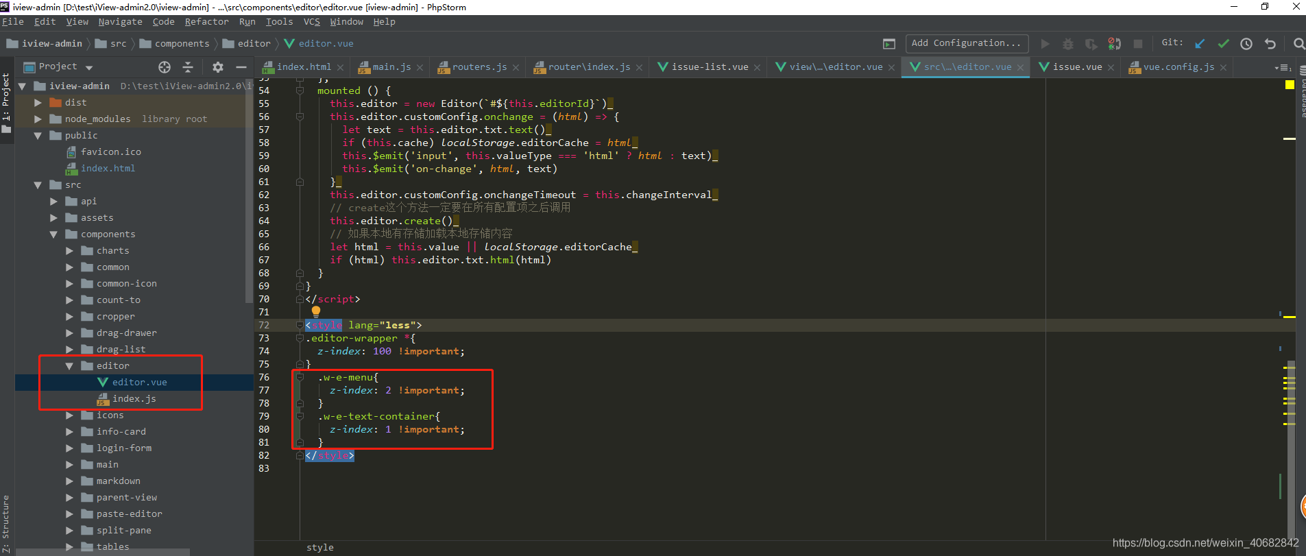Open Git Show History clock icon
The height and width of the screenshot is (556, 1306).
tap(1246, 44)
